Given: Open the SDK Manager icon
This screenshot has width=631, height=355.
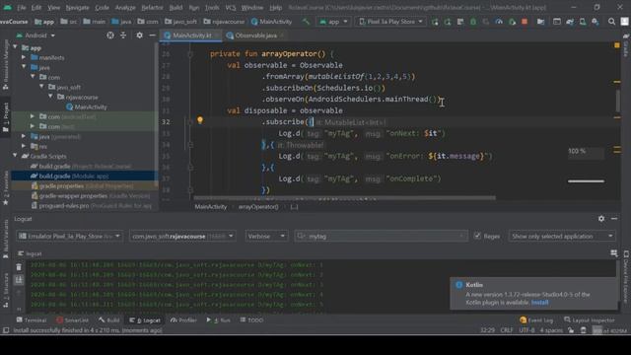Looking at the screenshot, I should (596, 22).
